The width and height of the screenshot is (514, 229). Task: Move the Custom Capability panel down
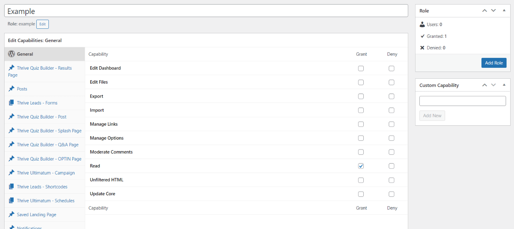493,85
